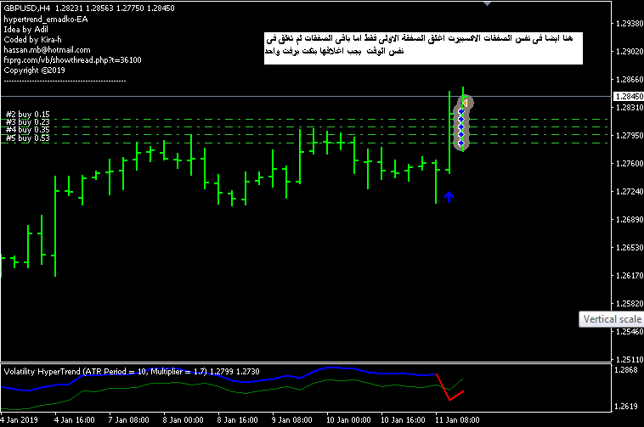The width and height of the screenshot is (644, 427).
Task: Click the chart shift triangle at top edge
Action: point(487,3)
